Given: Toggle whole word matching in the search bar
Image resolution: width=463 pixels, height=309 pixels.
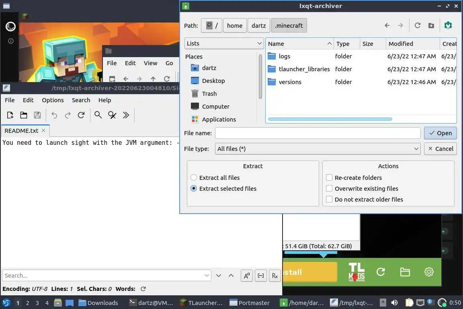Looking at the screenshot, I should [x=261, y=276].
